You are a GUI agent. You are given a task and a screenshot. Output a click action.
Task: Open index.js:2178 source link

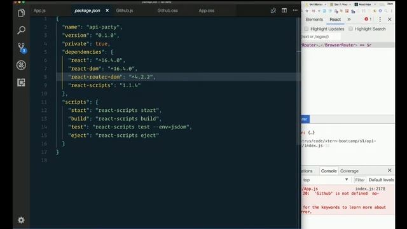tap(370, 189)
